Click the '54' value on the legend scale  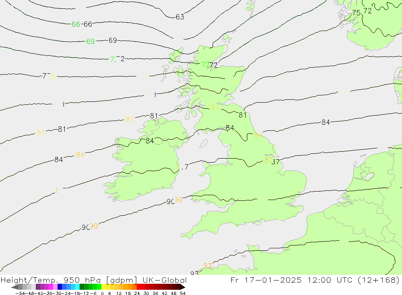click(183, 293)
